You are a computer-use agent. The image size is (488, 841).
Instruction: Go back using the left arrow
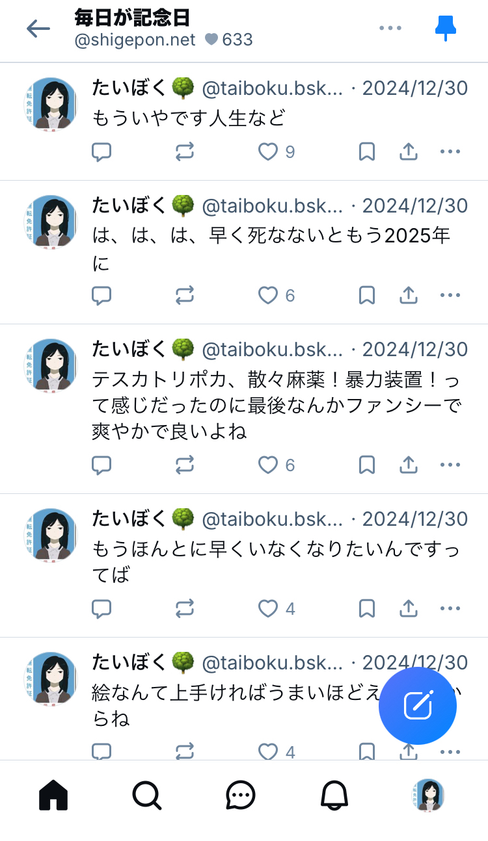pyautogui.click(x=38, y=29)
